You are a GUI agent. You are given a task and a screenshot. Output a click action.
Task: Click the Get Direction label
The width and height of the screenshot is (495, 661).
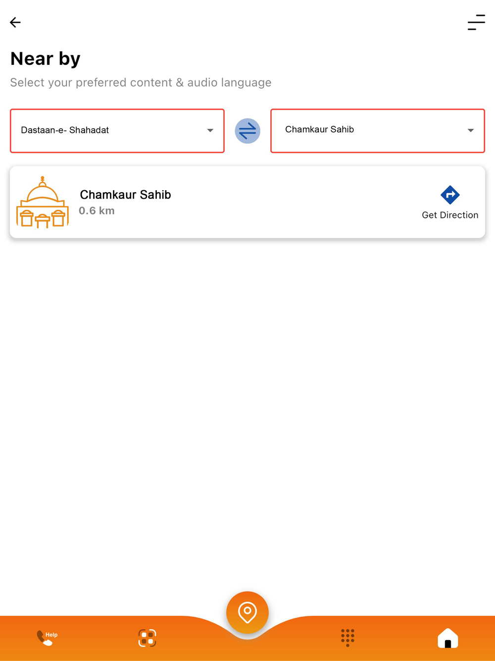(x=450, y=215)
